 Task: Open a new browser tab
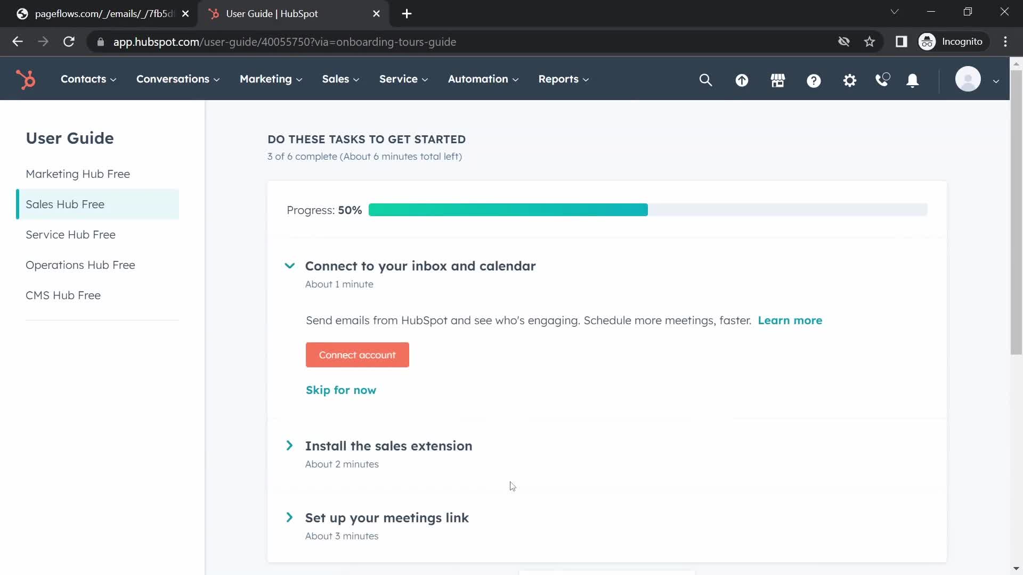(407, 14)
